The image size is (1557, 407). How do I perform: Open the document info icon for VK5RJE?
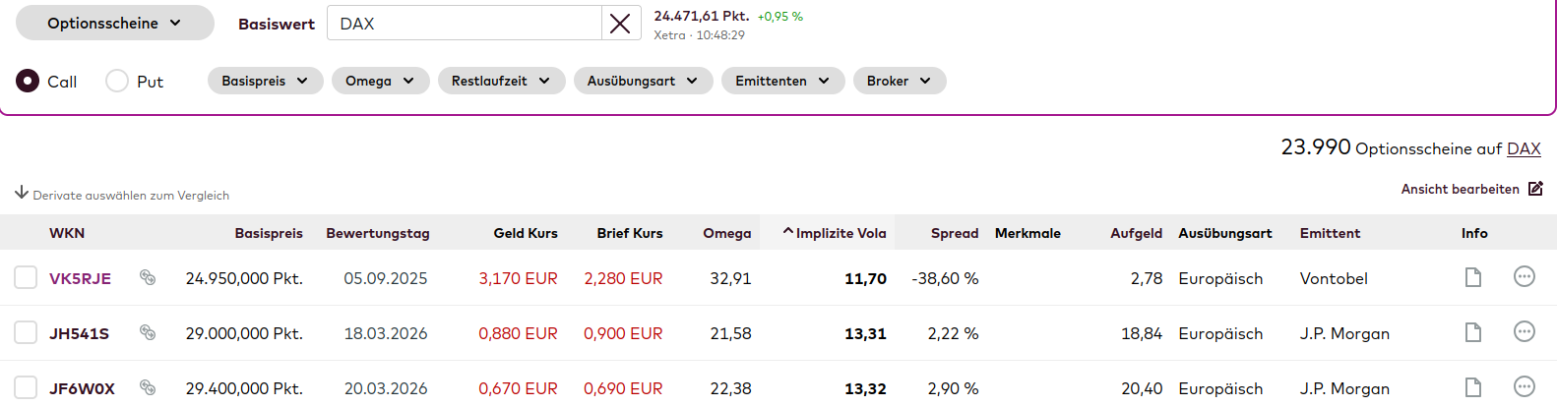point(1473,277)
